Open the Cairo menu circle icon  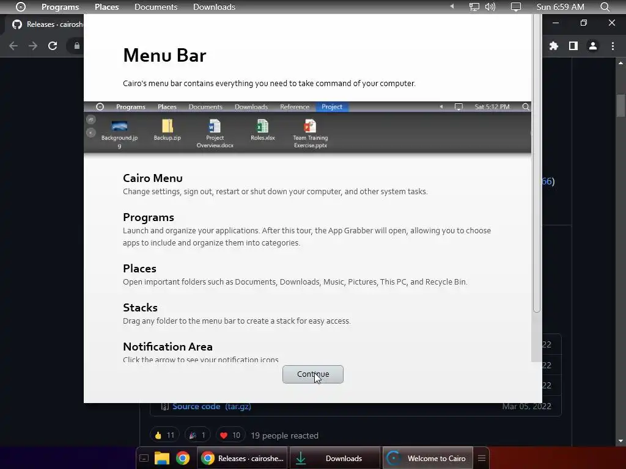(21, 7)
